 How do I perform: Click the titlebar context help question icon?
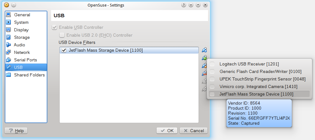click(184, 5)
